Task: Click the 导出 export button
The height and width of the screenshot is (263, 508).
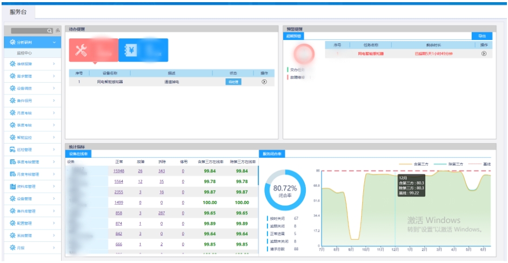Action: [482, 36]
